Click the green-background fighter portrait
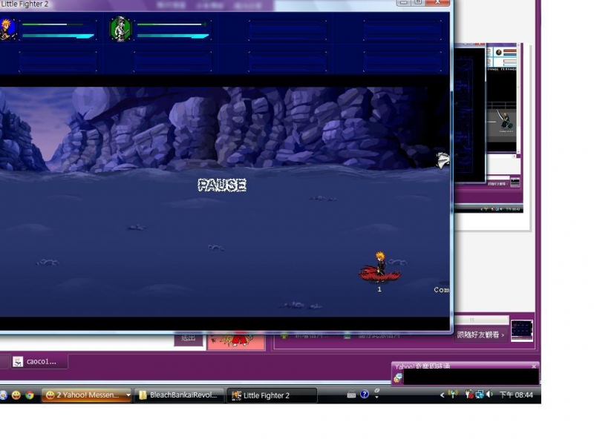Image resolution: width=594 pixels, height=445 pixels. (120, 29)
